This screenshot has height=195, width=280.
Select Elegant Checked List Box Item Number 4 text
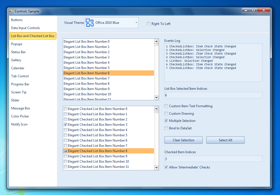point(98,130)
